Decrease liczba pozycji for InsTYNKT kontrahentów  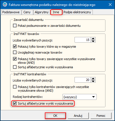[x=93, y=81]
